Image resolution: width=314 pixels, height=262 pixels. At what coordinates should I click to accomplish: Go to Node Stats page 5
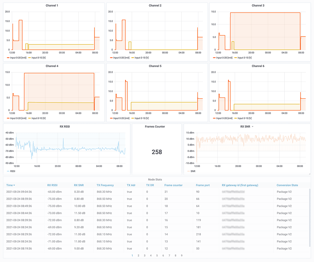coord(157,256)
